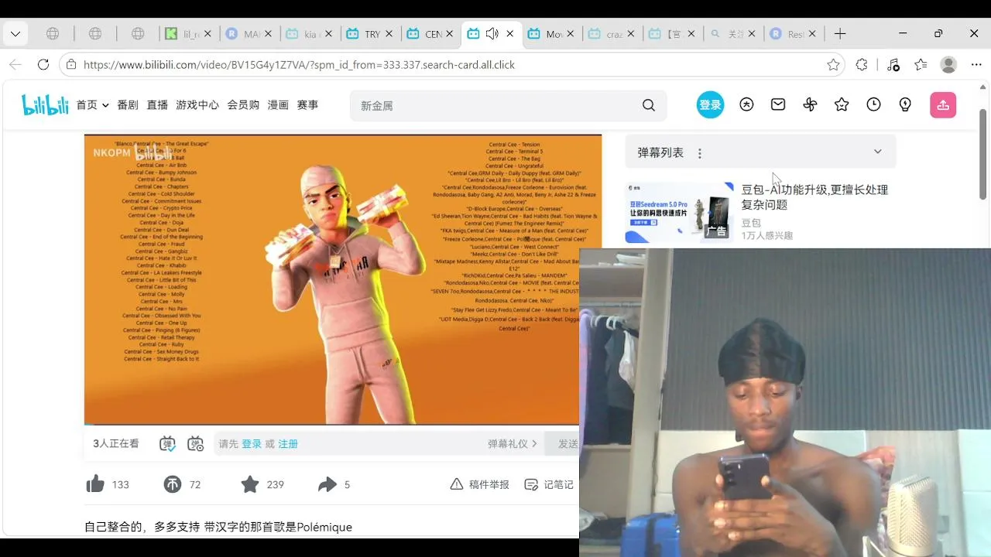Click the 3人正在看 viewer count
991x557 pixels.
116,443
